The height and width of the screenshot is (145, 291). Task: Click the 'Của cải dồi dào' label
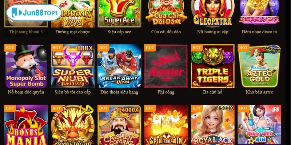coord(166,32)
